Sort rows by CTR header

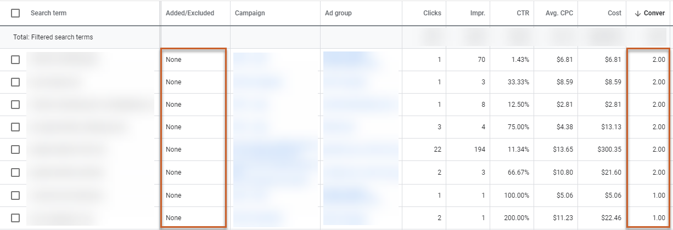pos(523,13)
